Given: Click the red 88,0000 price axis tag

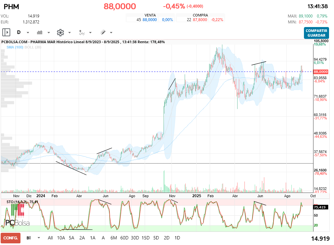Looking at the screenshot, I should point(321,72).
